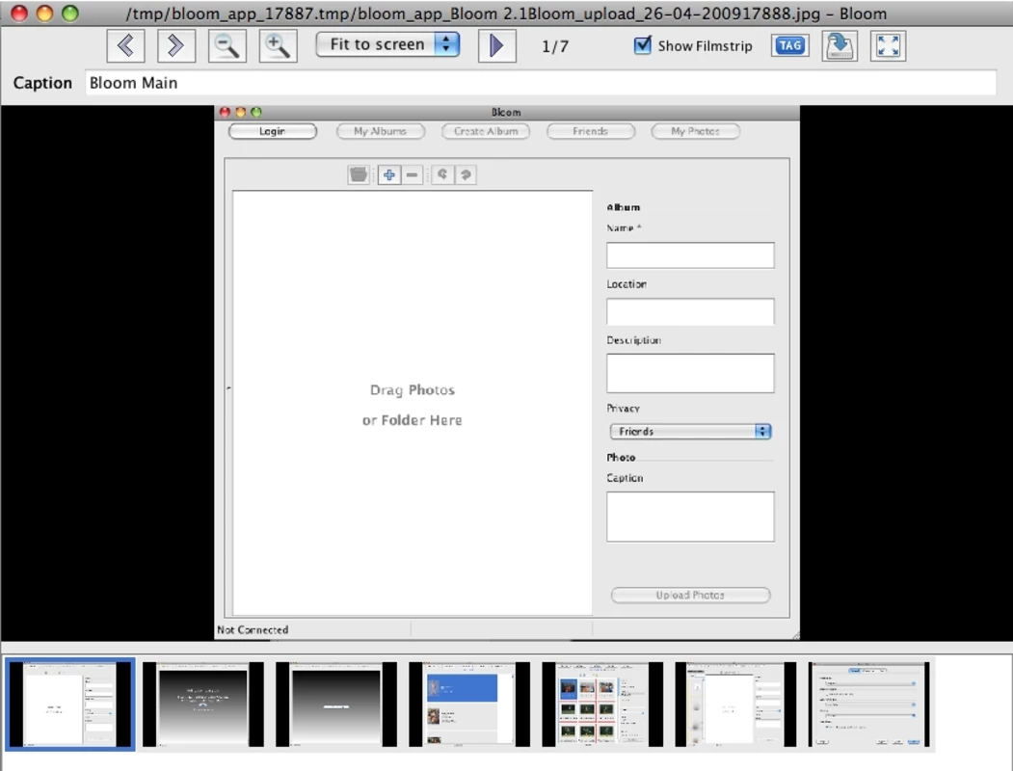Open the My Photos tab

click(x=695, y=131)
